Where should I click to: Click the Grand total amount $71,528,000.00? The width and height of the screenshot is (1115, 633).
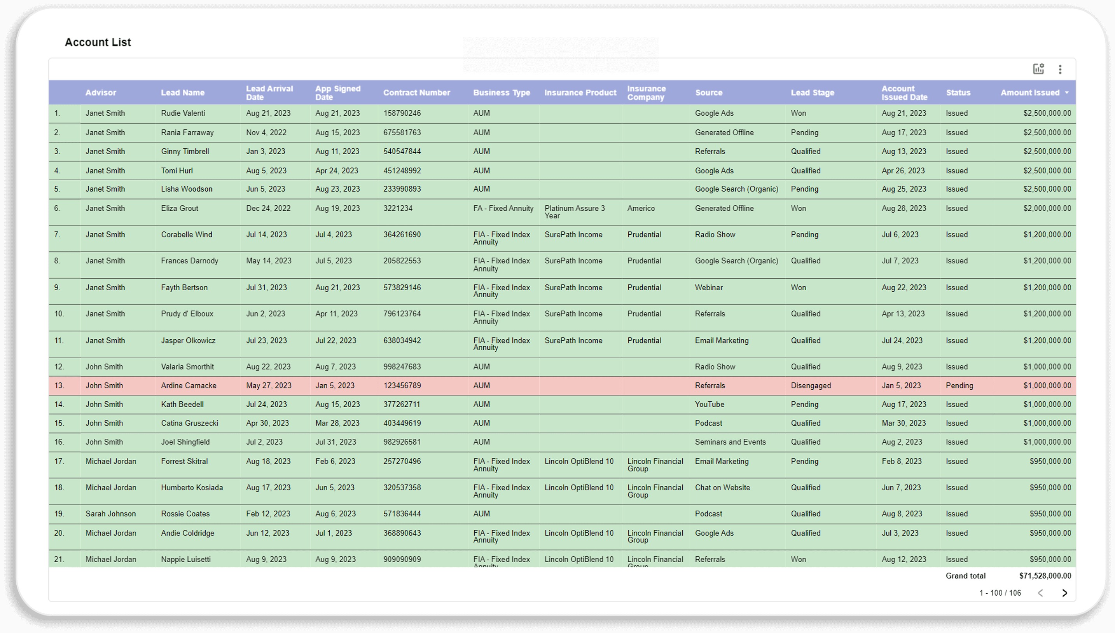1045,576
